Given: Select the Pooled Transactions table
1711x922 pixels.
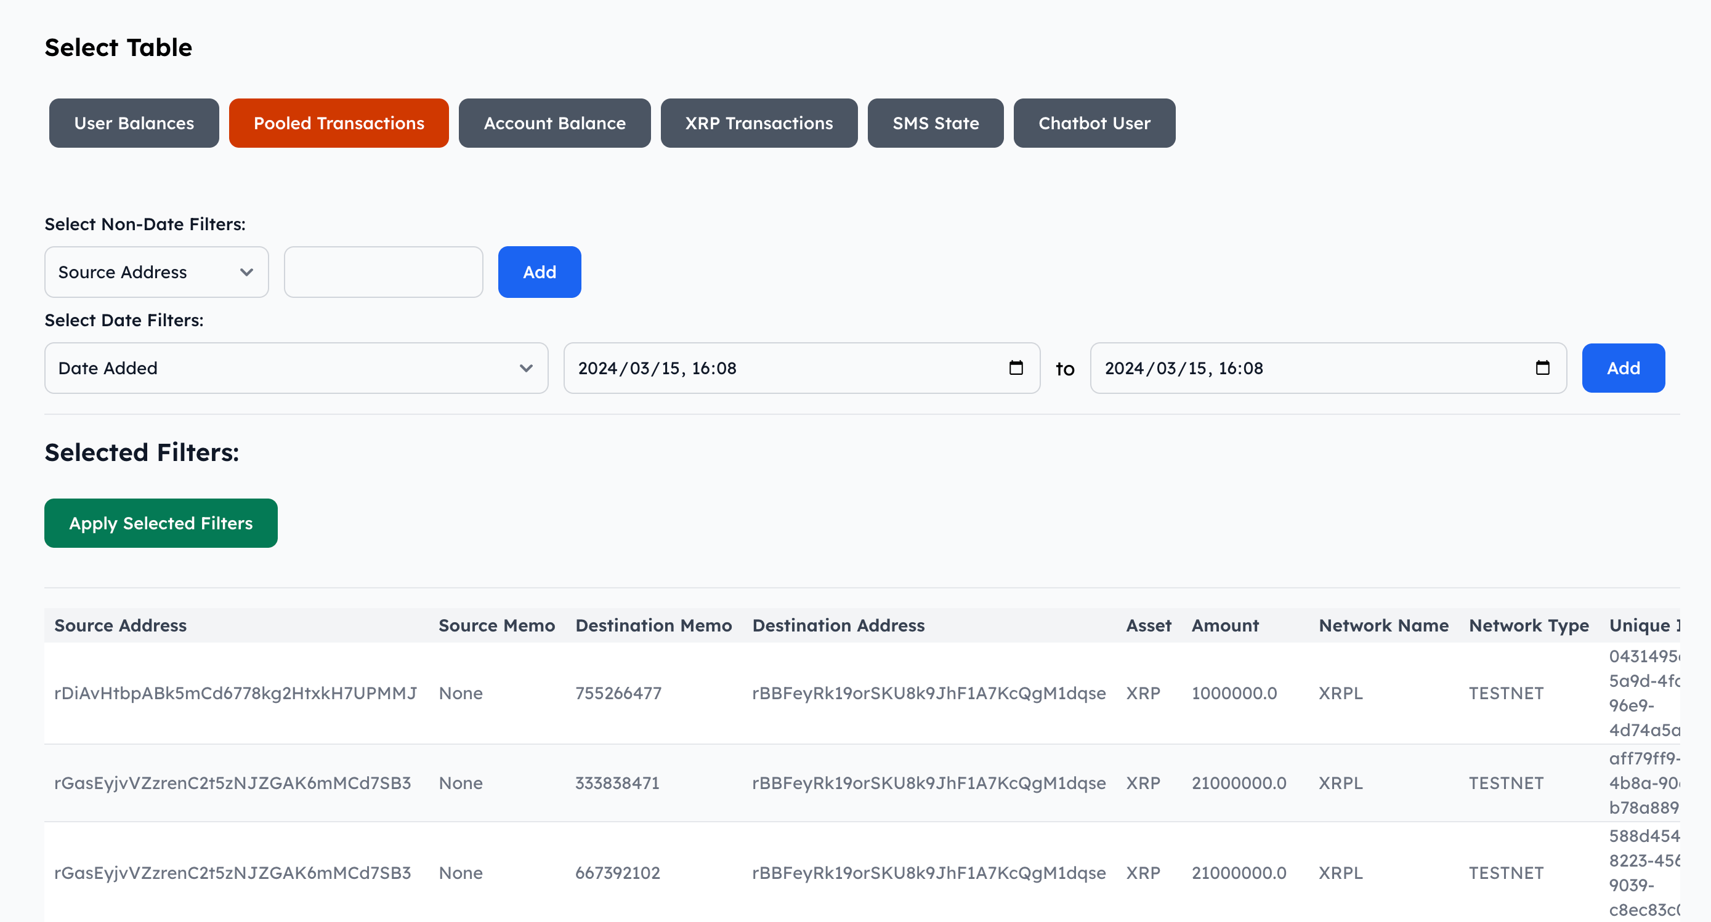Looking at the screenshot, I should pyautogui.click(x=339, y=123).
